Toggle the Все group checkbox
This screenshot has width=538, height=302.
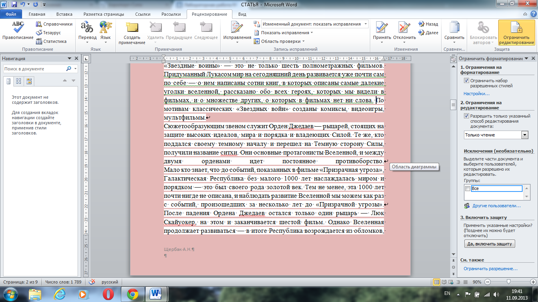pyautogui.click(x=468, y=188)
